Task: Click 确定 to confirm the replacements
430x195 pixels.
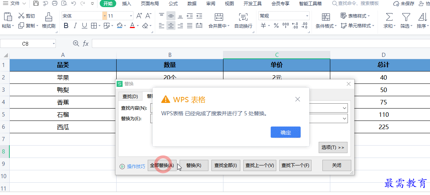Action: tap(286, 132)
